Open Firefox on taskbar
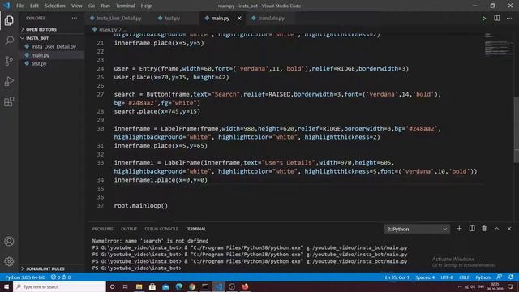519x292 pixels. pos(245,286)
